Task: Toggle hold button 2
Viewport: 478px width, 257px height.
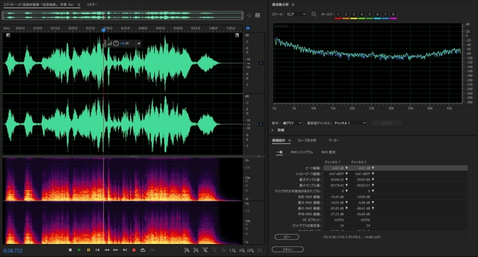Action: (x=346, y=14)
